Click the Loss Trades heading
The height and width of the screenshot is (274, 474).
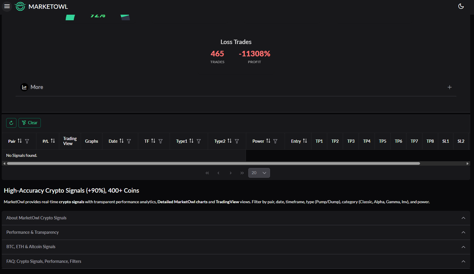[x=236, y=42]
